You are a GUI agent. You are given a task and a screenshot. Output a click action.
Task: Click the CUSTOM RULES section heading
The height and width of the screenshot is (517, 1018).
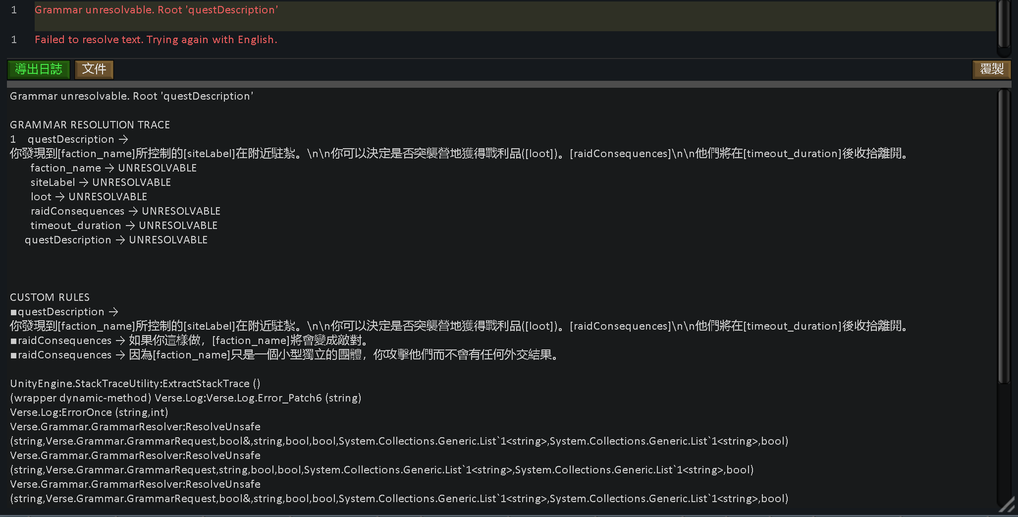pyautogui.click(x=50, y=297)
